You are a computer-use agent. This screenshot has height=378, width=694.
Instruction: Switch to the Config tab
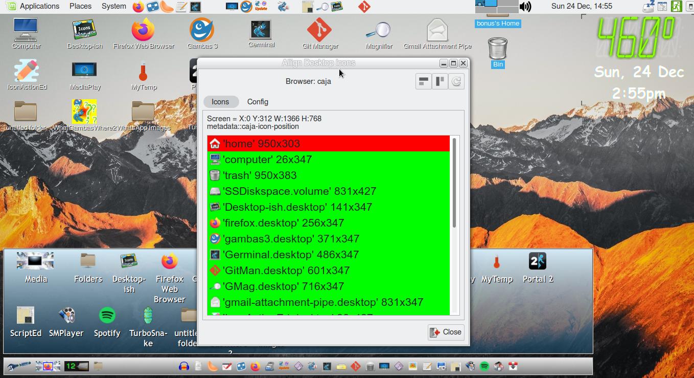[258, 102]
